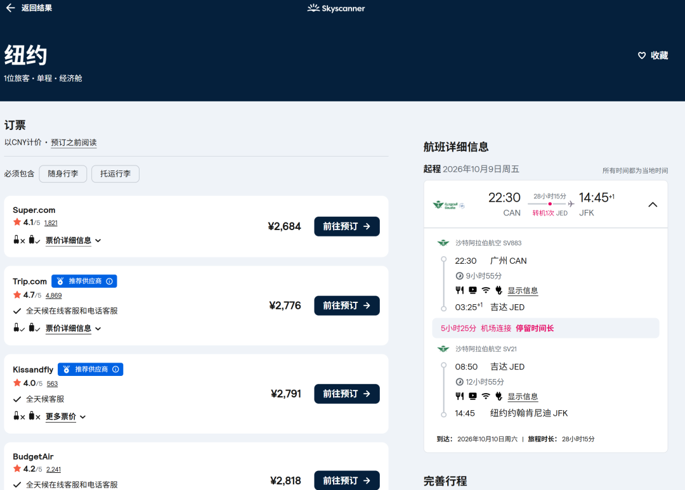
Task: Go to Kissandfly booking ¥2,791
Action: pyautogui.click(x=347, y=394)
